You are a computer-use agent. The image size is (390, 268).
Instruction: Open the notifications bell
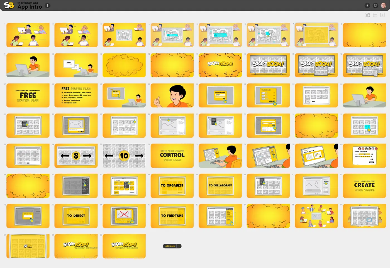click(x=367, y=6)
